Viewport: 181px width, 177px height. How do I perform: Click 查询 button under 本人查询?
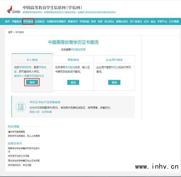(32, 82)
